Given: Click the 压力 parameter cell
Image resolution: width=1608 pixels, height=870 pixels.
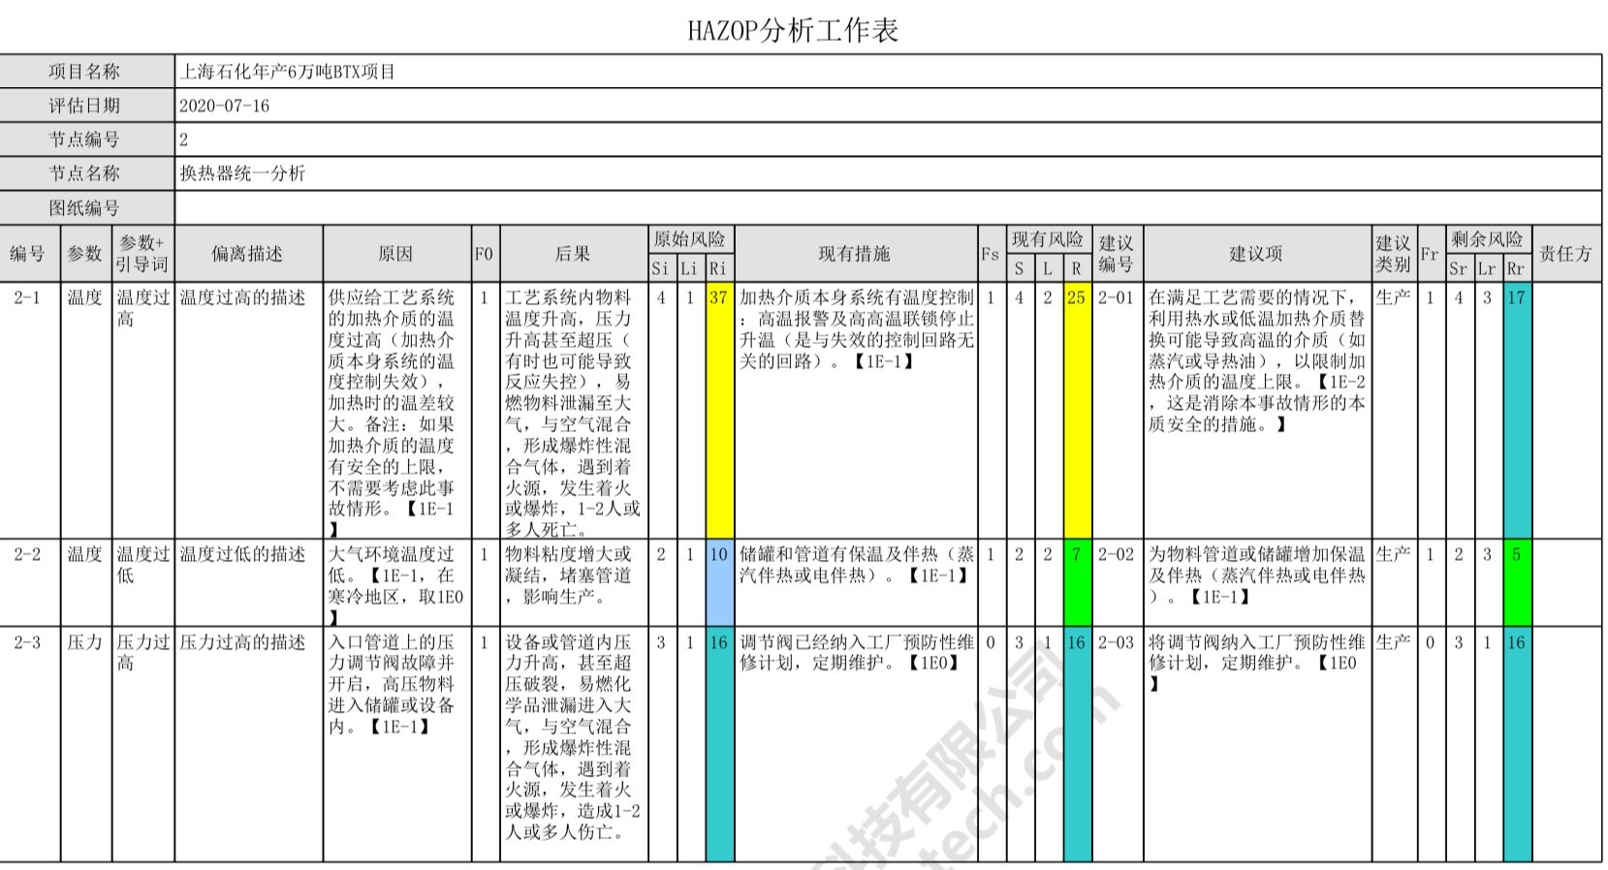Looking at the screenshot, I should point(86,744).
